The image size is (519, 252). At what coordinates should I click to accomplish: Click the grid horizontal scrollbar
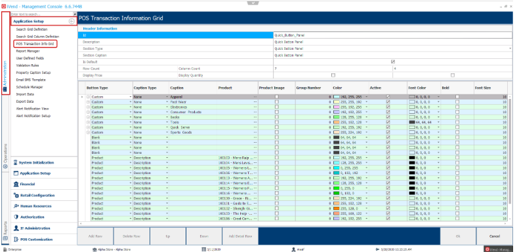[293, 224]
